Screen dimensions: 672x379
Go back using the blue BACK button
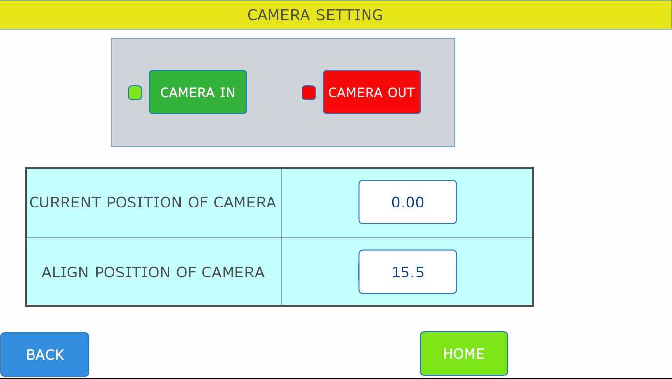tap(45, 354)
